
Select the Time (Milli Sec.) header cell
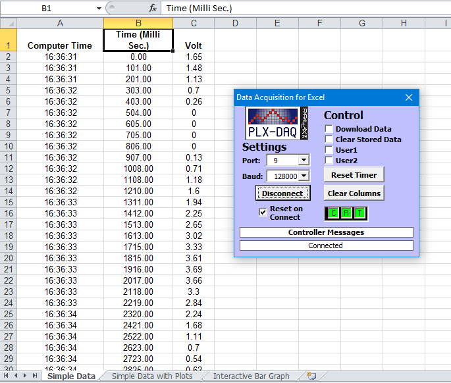[138, 40]
